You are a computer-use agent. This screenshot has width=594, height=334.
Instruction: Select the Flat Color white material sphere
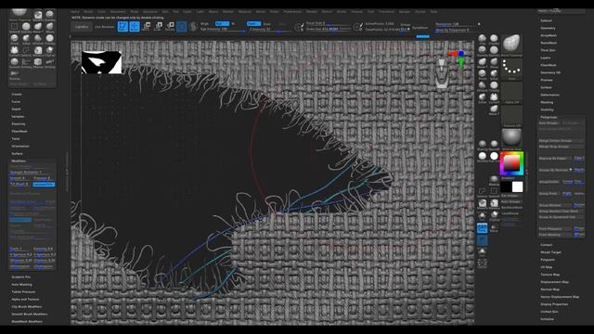pyautogui.click(x=494, y=157)
